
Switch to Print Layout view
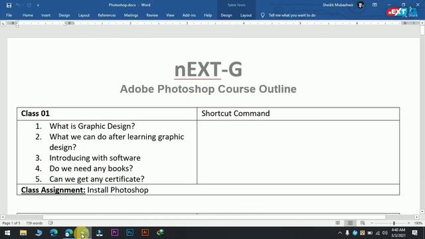[x=350, y=223]
